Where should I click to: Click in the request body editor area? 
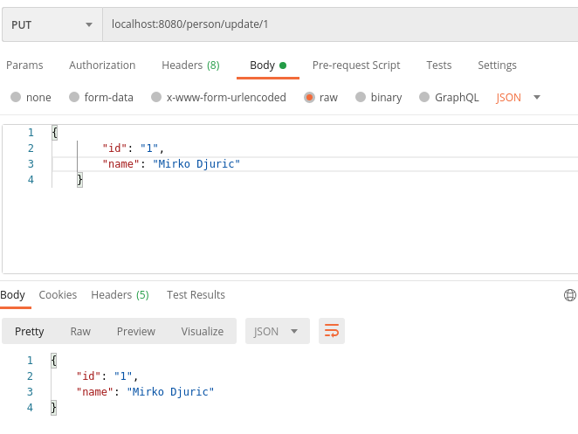(290, 199)
